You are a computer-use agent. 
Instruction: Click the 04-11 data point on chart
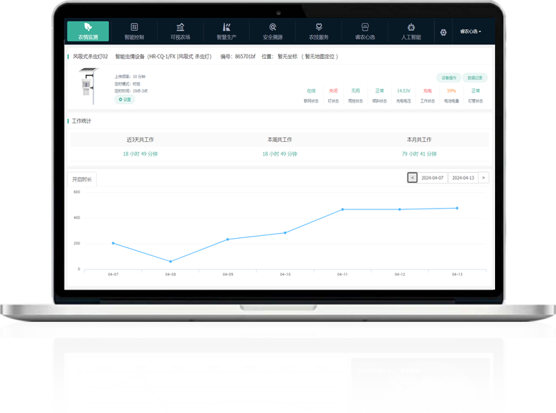[x=342, y=209]
